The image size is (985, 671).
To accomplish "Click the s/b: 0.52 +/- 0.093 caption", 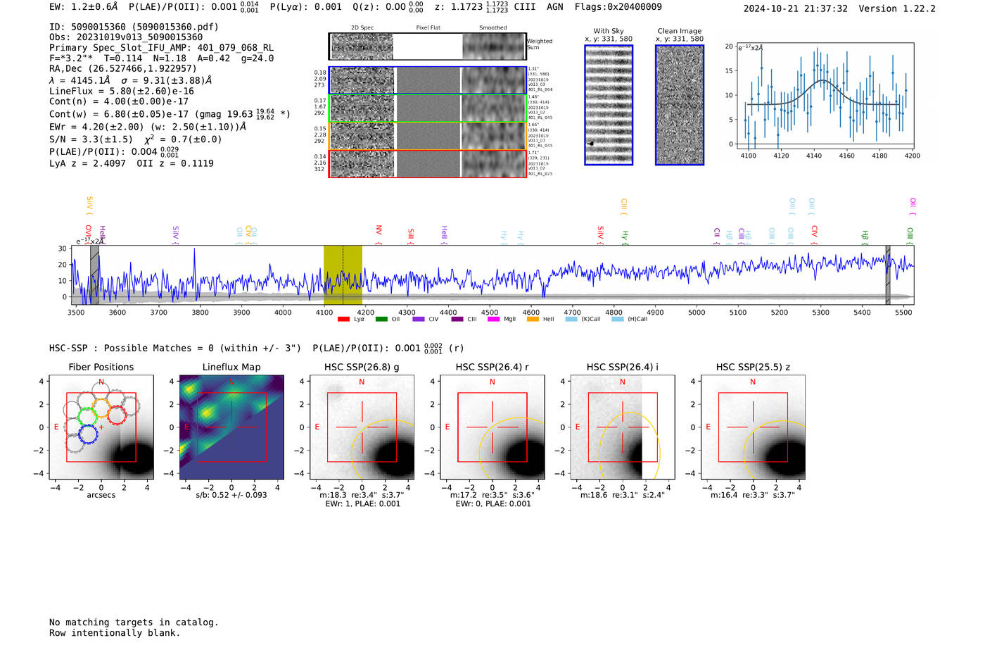I will tap(231, 495).
